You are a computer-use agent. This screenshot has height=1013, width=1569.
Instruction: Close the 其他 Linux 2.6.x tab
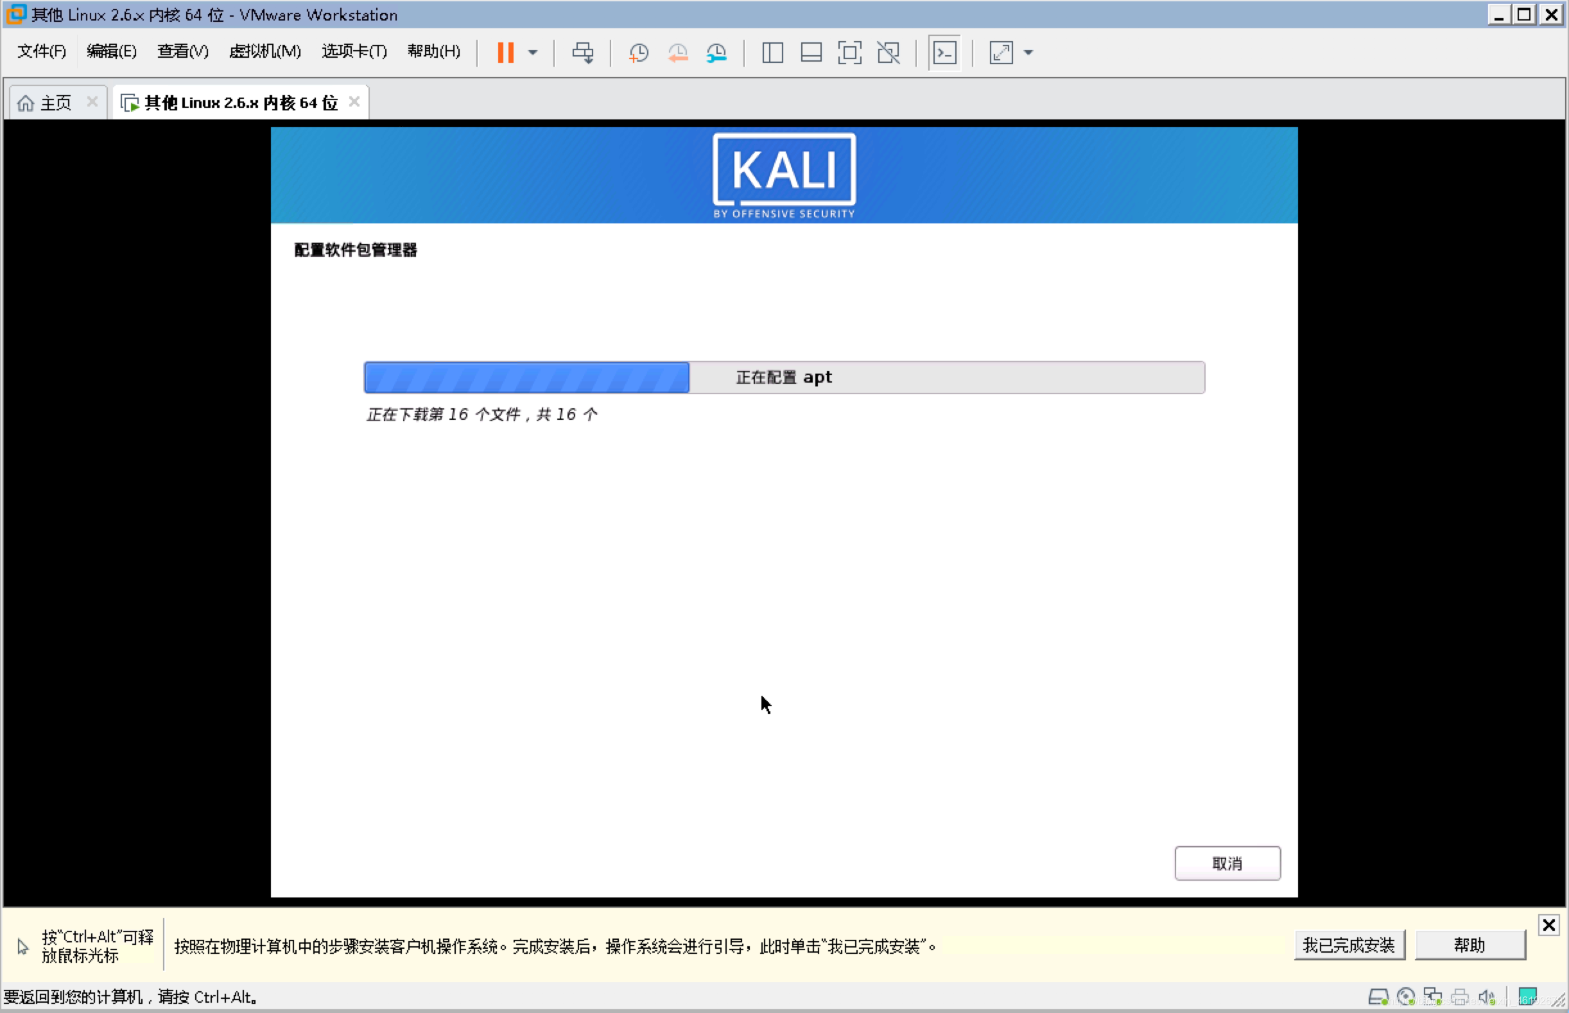coord(354,101)
